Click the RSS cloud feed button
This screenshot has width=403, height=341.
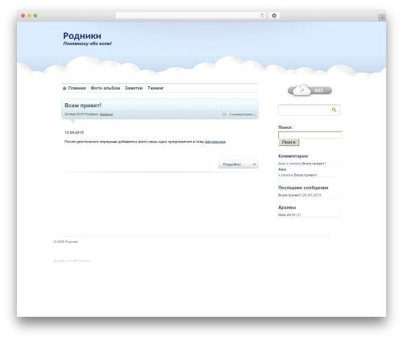coord(310,90)
